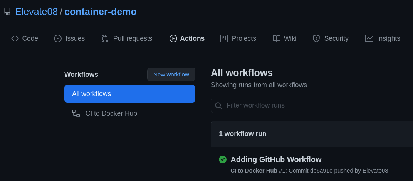The height and width of the screenshot is (181, 413).
Task: Click the Issues circle-dot icon
Action: (58, 38)
